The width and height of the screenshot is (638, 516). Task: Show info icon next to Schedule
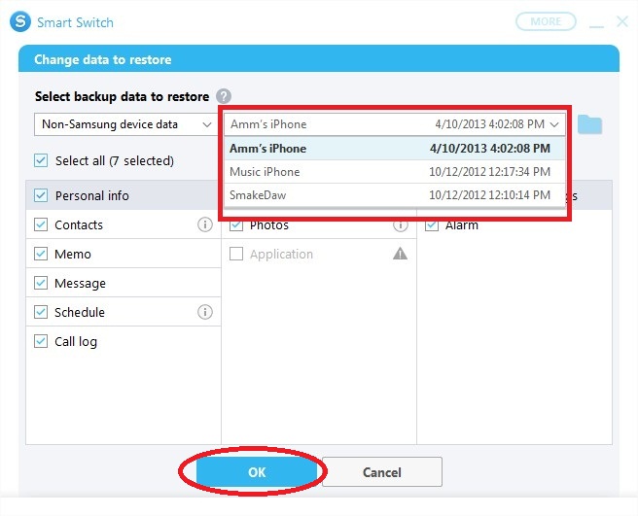(205, 312)
